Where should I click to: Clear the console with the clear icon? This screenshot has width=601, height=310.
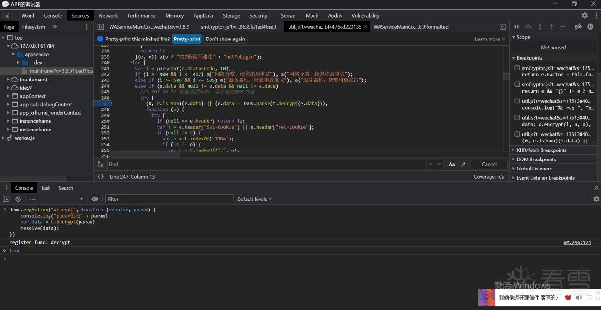[18, 199]
